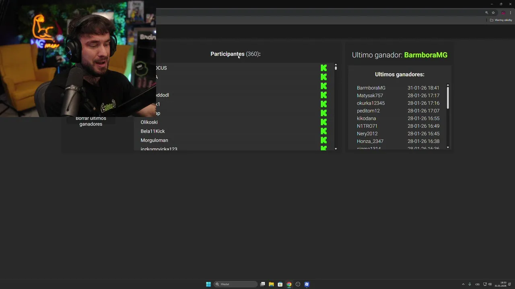This screenshot has width=515, height=289.
Task: Click timestamp 31-01-26 18:41
Action: 423,88
